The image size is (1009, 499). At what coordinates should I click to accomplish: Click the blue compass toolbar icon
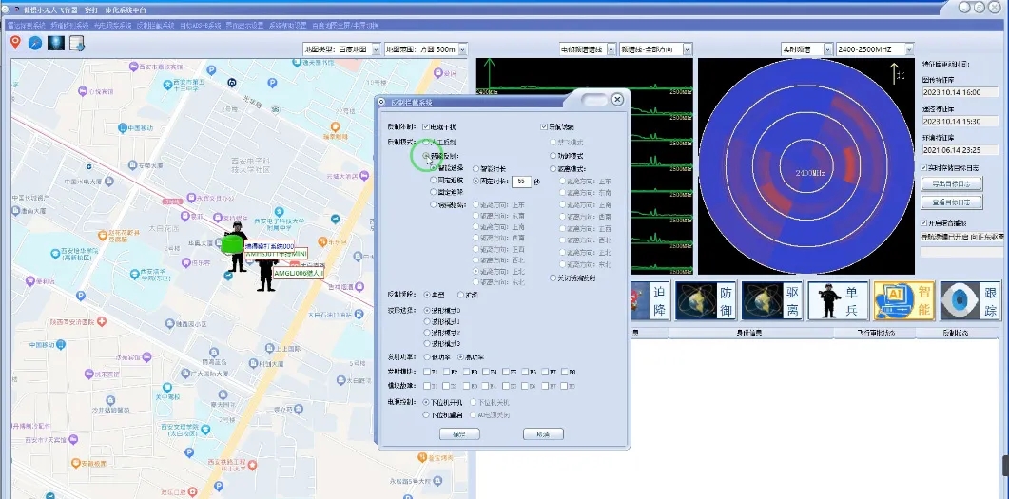pos(35,43)
